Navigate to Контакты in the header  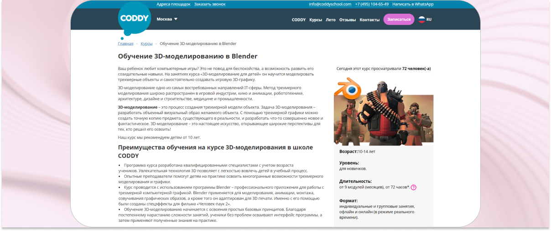pos(369,20)
